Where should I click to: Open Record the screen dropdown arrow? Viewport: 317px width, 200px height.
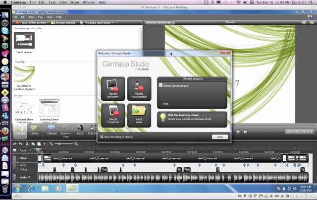(48, 23)
